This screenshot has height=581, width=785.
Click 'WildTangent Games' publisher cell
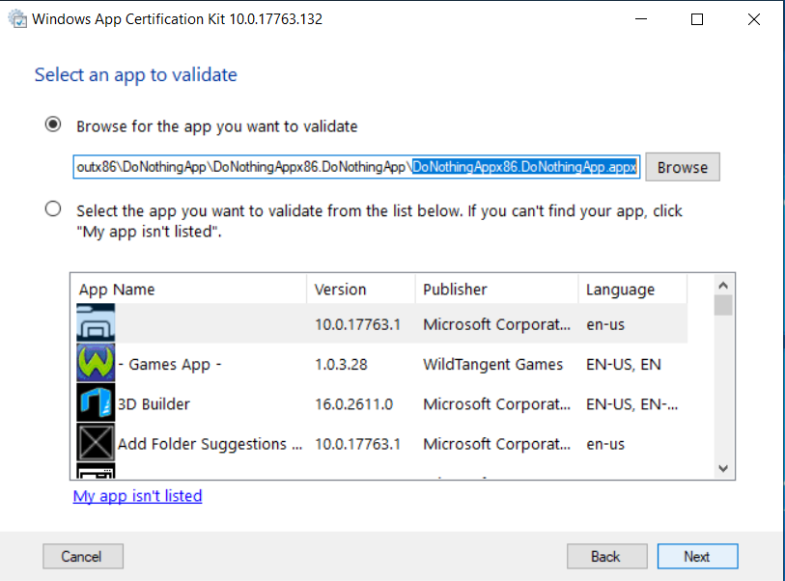click(493, 364)
